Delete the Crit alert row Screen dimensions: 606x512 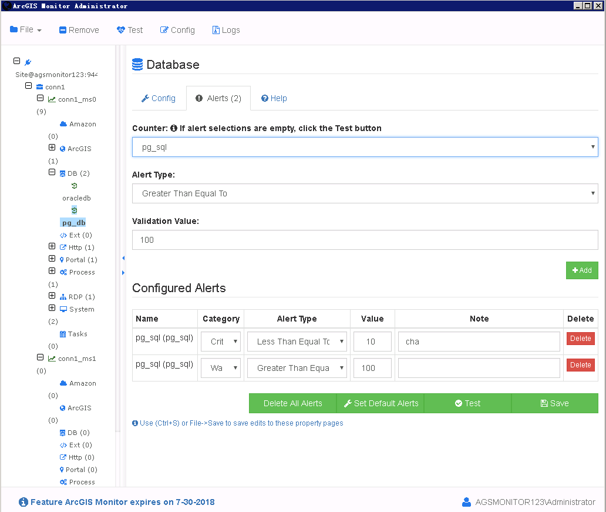(581, 339)
